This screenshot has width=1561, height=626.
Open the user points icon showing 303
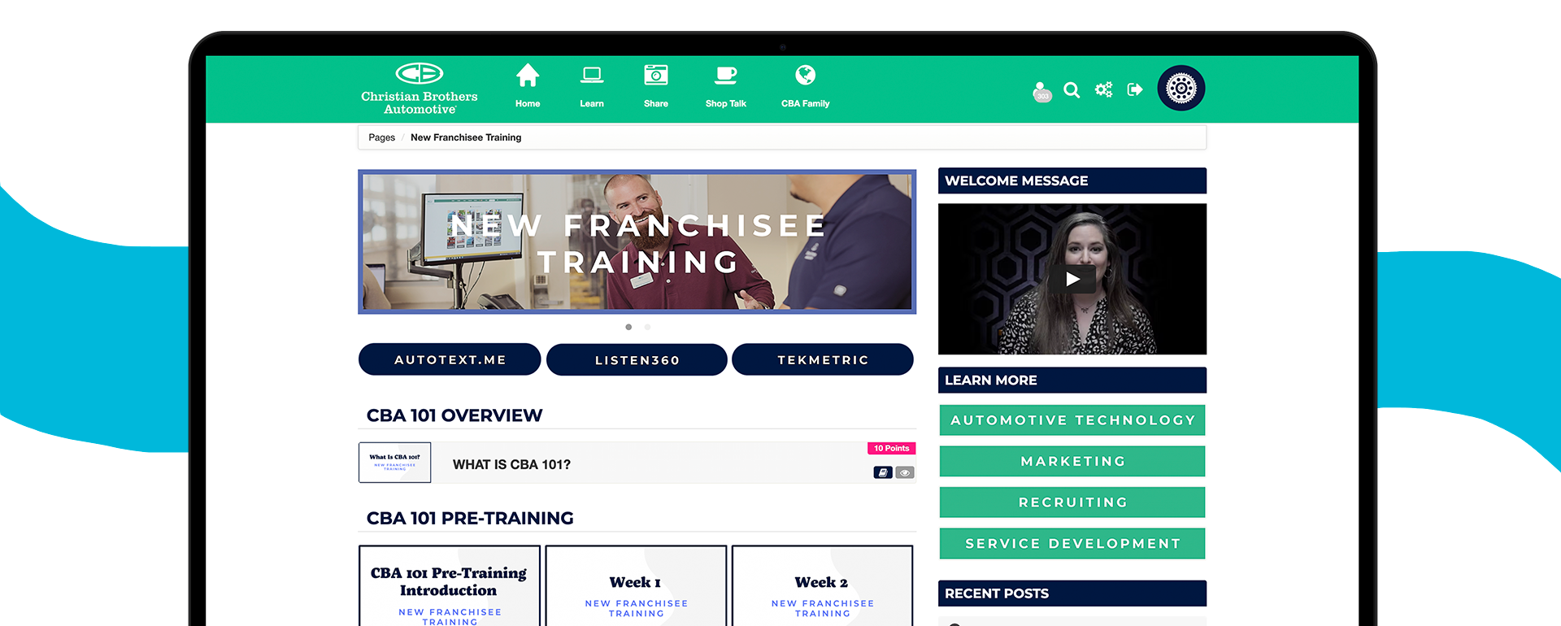[1041, 91]
